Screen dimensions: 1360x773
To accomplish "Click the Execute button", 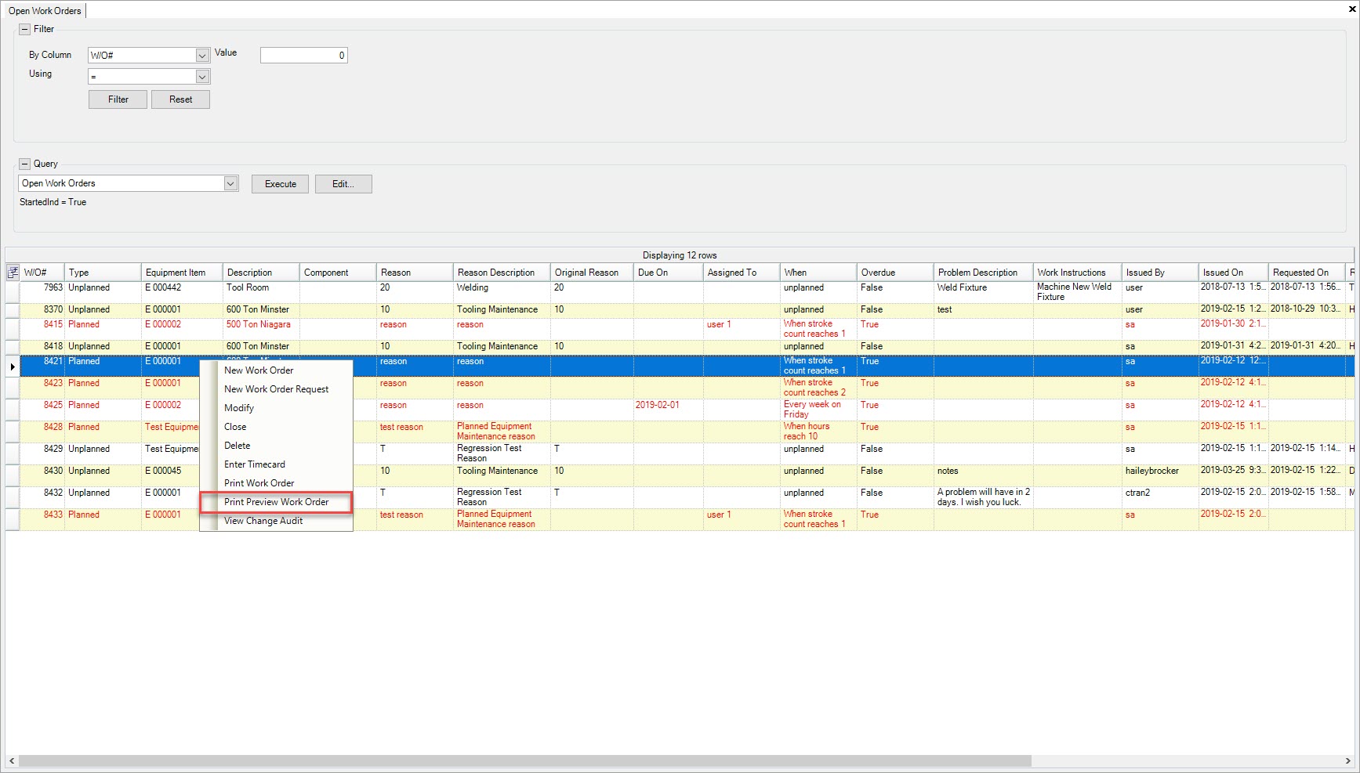I will click(x=280, y=184).
